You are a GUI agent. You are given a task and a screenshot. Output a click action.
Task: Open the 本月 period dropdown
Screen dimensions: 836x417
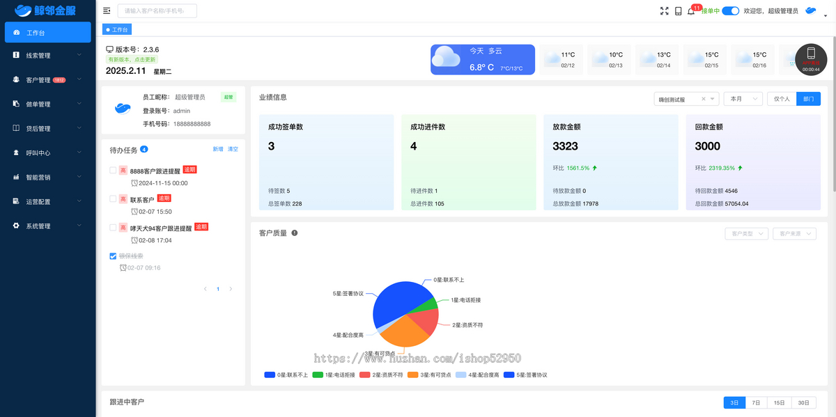click(742, 99)
